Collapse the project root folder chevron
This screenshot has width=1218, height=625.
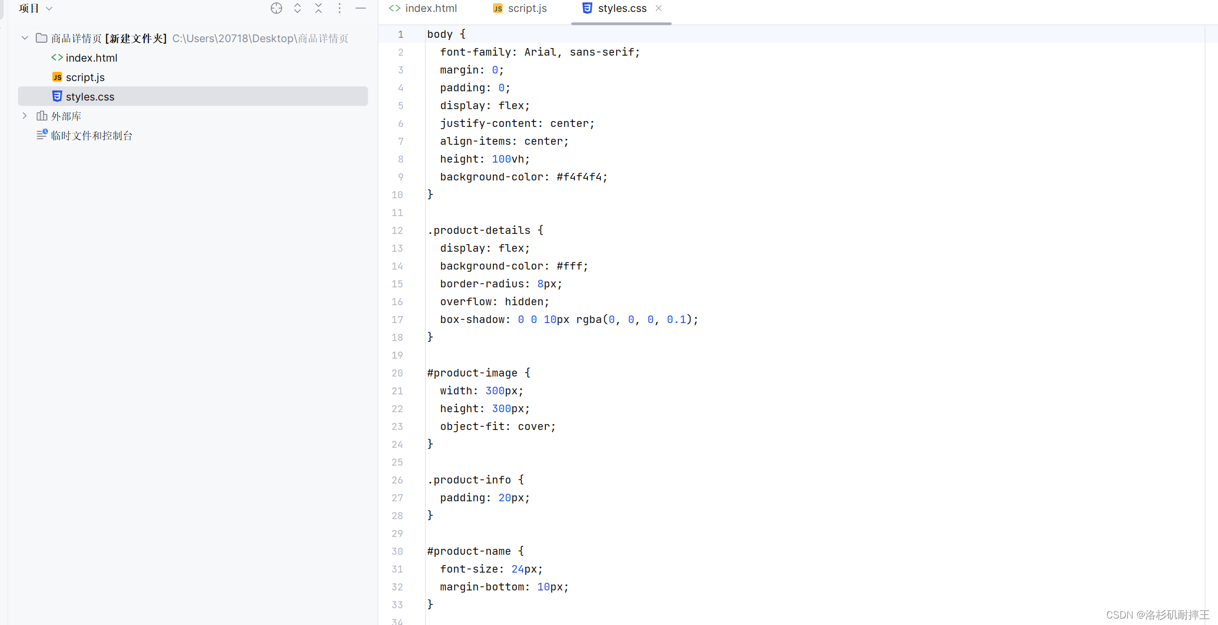pyautogui.click(x=25, y=38)
